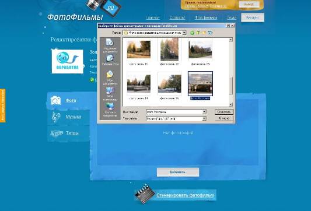
Task: Select thumbnail фото осень 11
Action: (139, 50)
